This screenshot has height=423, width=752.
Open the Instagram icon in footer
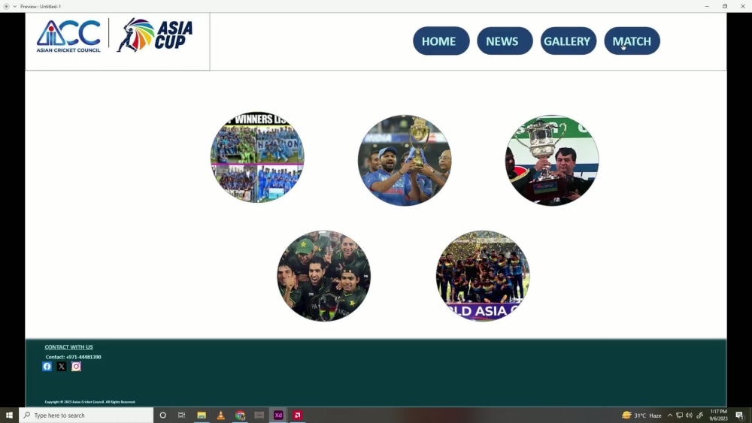click(x=76, y=367)
